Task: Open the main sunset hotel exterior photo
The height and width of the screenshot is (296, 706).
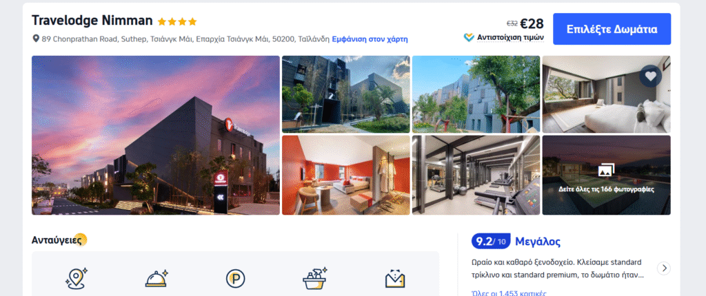Action: tap(156, 135)
